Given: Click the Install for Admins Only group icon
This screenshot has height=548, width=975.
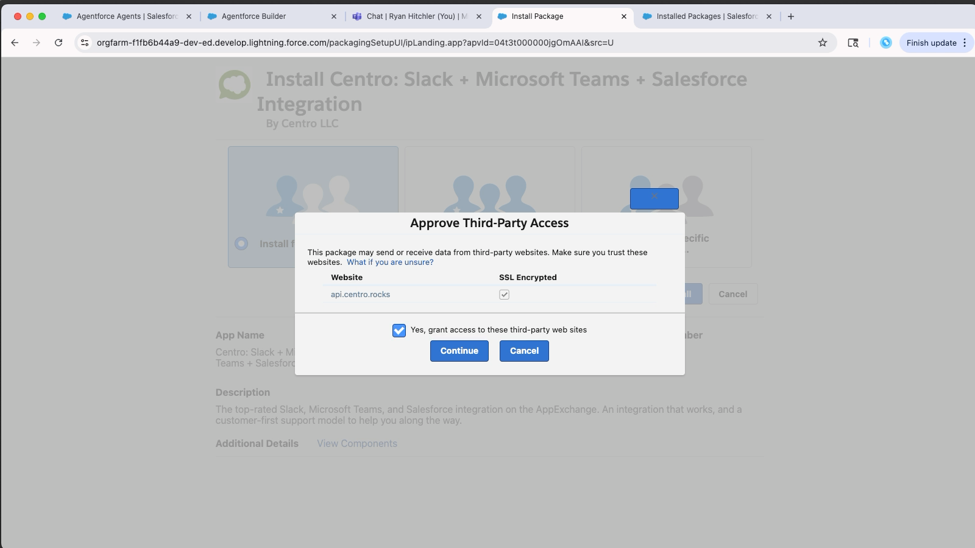Looking at the screenshot, I should click(x=313, y=196).
